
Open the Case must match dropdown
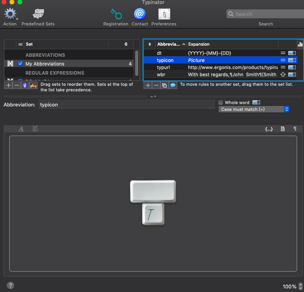pyautogui.click(x=254, y=109)
